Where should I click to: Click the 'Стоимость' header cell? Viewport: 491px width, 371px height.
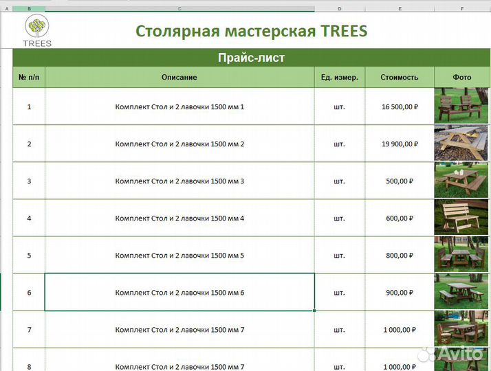coord(399,78)
